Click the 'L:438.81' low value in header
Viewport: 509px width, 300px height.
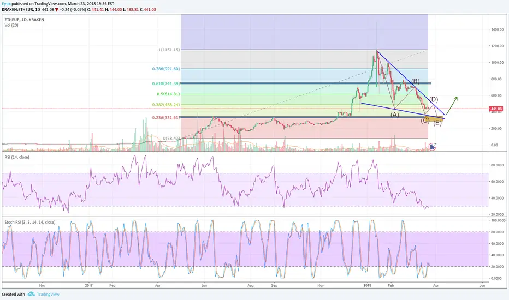(131, 10)
